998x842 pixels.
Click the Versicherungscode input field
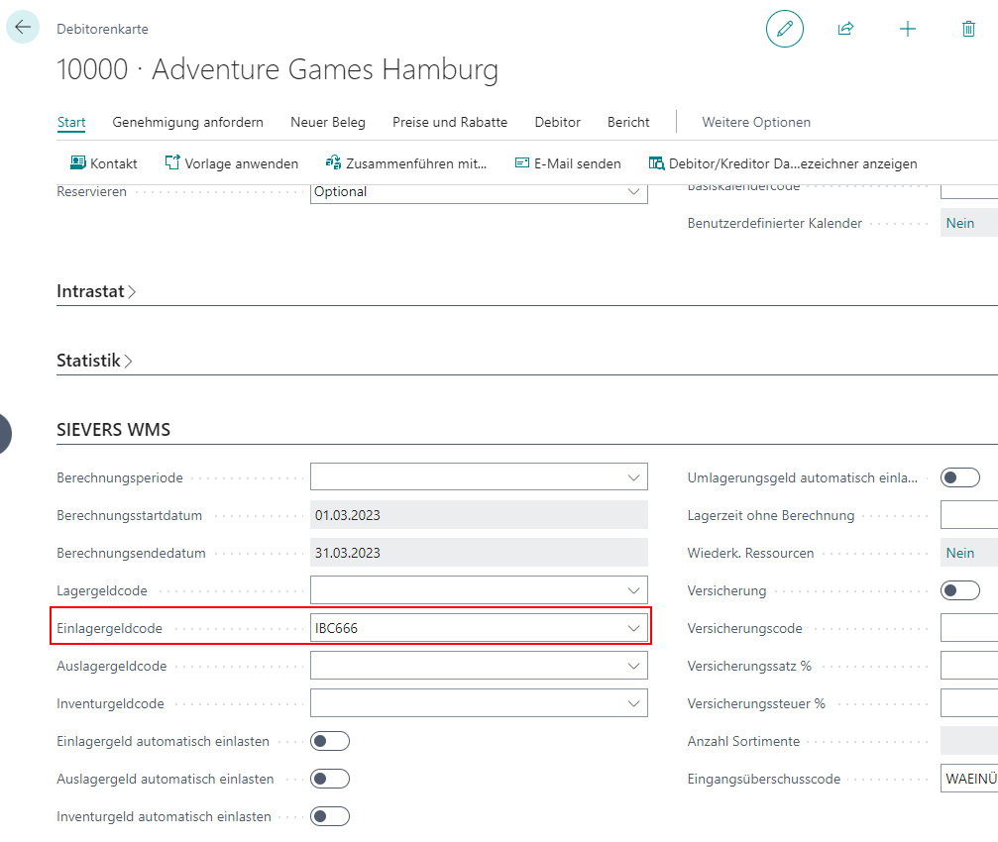click(x=968, y=628)
